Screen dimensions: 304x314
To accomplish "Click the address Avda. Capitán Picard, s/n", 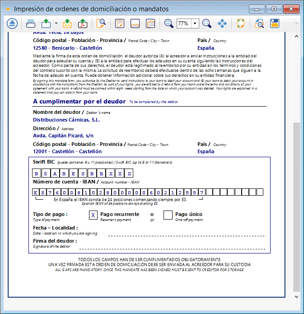I will coord(63,136).
